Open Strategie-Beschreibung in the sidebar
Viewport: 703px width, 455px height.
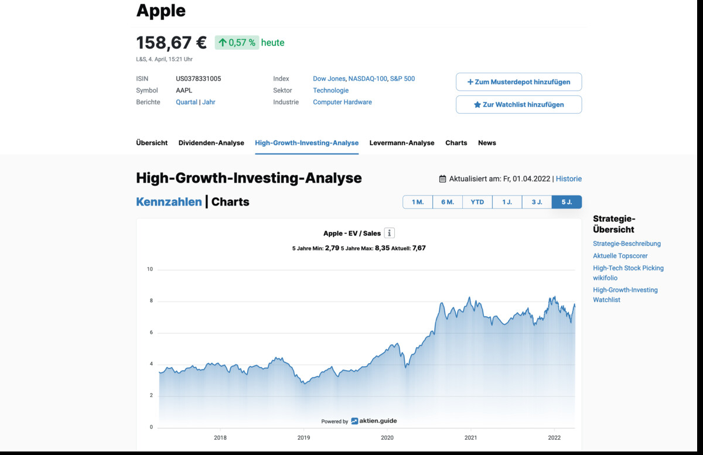point(627,244)
